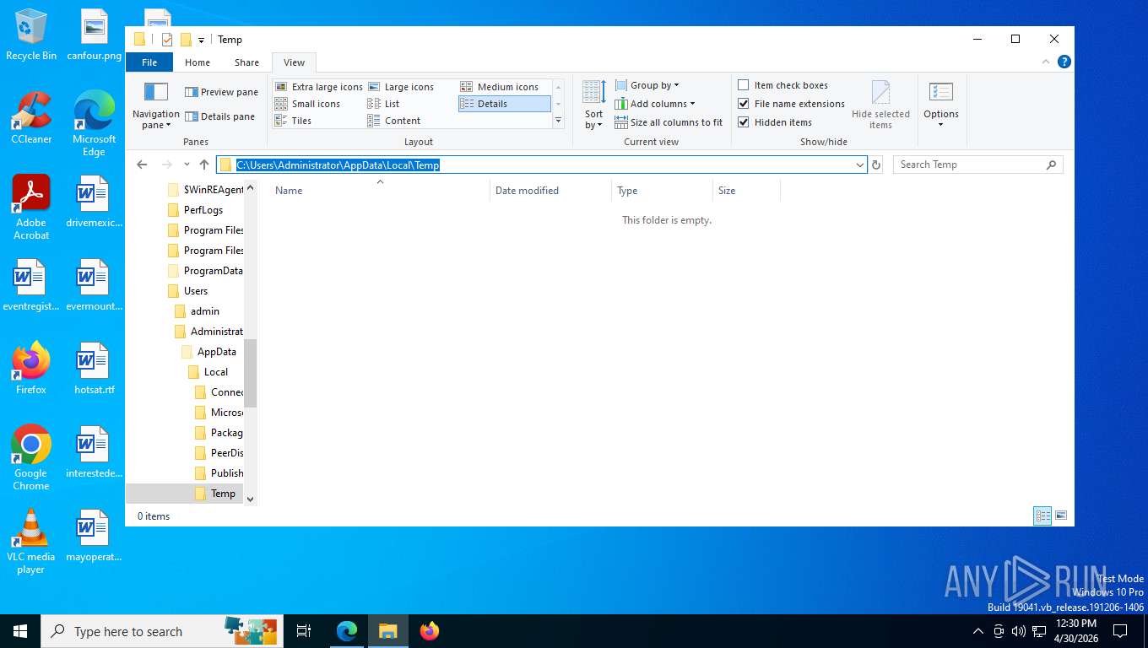Screen dimensions: 1148x648
Task: Select the View ribbon tab
Action: [x=294, y=62]
